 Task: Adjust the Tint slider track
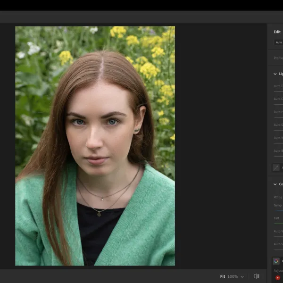(x=278, y=224)
